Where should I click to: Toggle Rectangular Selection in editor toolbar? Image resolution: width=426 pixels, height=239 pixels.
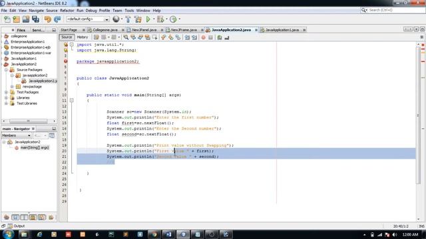154,37
